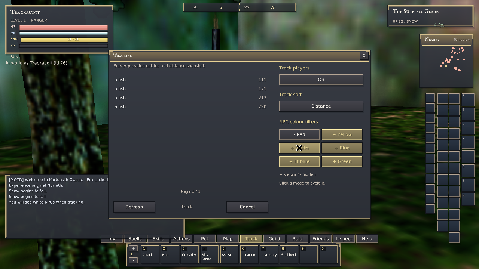479x269 pixels.
Task: Open the Actions tab
Action: (x=181, y=239)
